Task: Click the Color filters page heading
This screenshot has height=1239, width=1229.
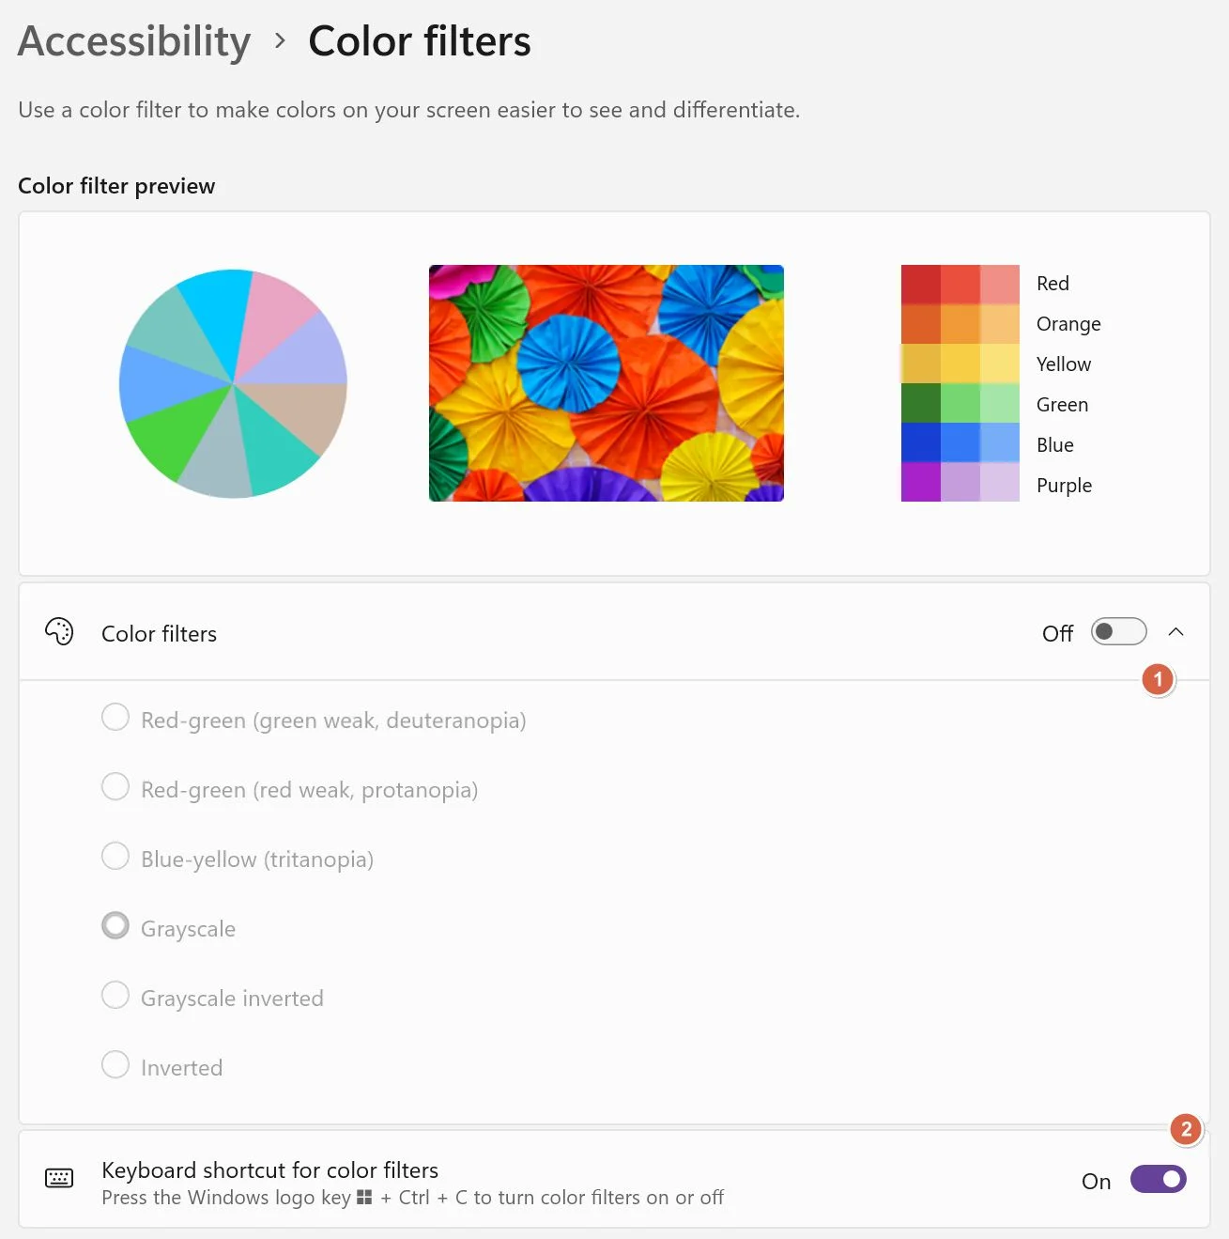Action: pyautogui.click(x=420, y=41)
